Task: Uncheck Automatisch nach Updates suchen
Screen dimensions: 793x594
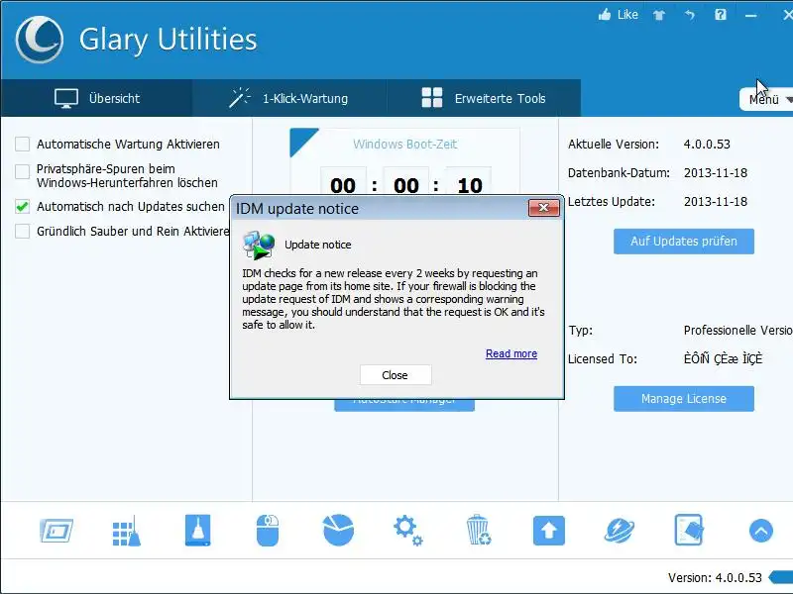Action: 22,207
